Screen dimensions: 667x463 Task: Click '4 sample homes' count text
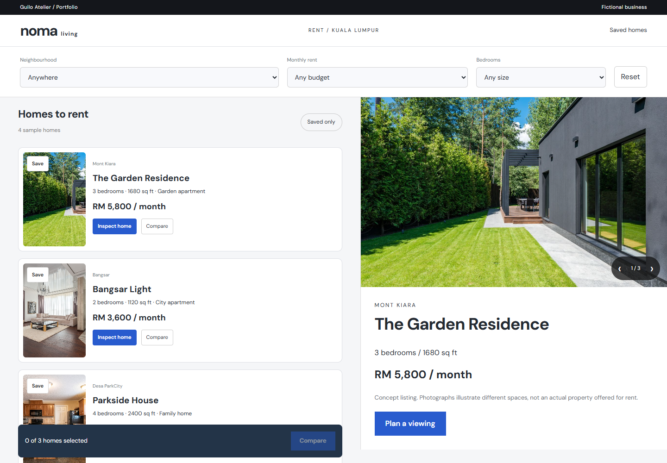click(39, 130)
